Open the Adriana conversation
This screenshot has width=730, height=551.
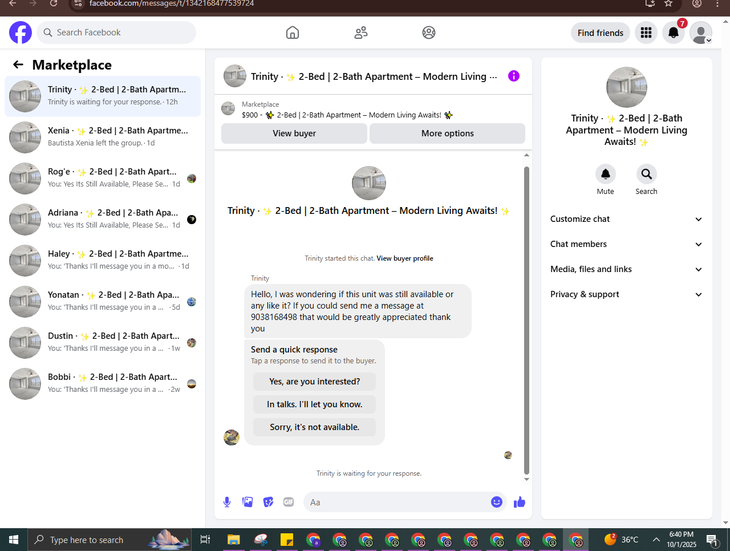[103, 220]
